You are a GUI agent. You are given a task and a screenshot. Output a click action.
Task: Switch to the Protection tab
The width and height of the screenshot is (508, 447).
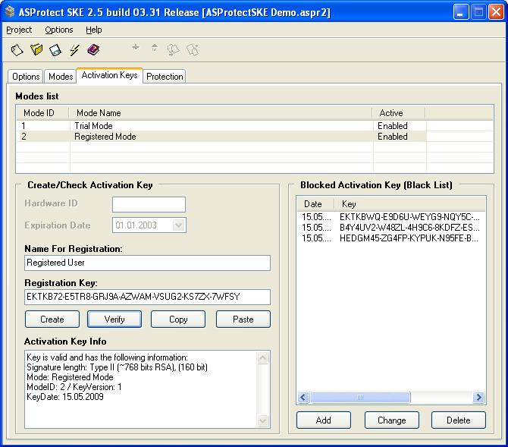(165, 77)
